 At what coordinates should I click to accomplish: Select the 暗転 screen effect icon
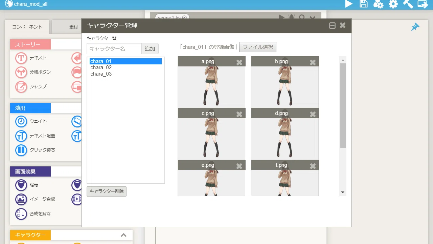tap(21, 185)
